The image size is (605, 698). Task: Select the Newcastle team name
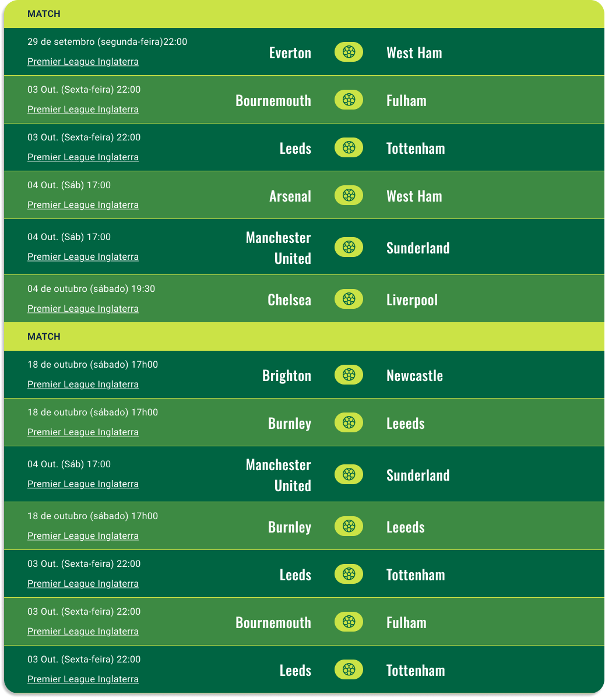click(414, 376)
